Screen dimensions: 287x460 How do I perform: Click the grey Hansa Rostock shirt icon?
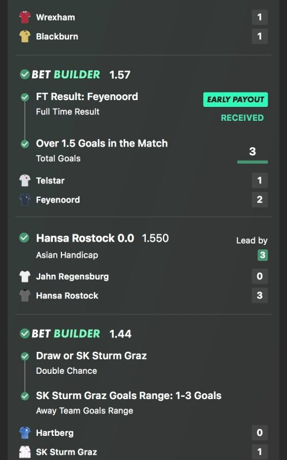tap(25, 296)
